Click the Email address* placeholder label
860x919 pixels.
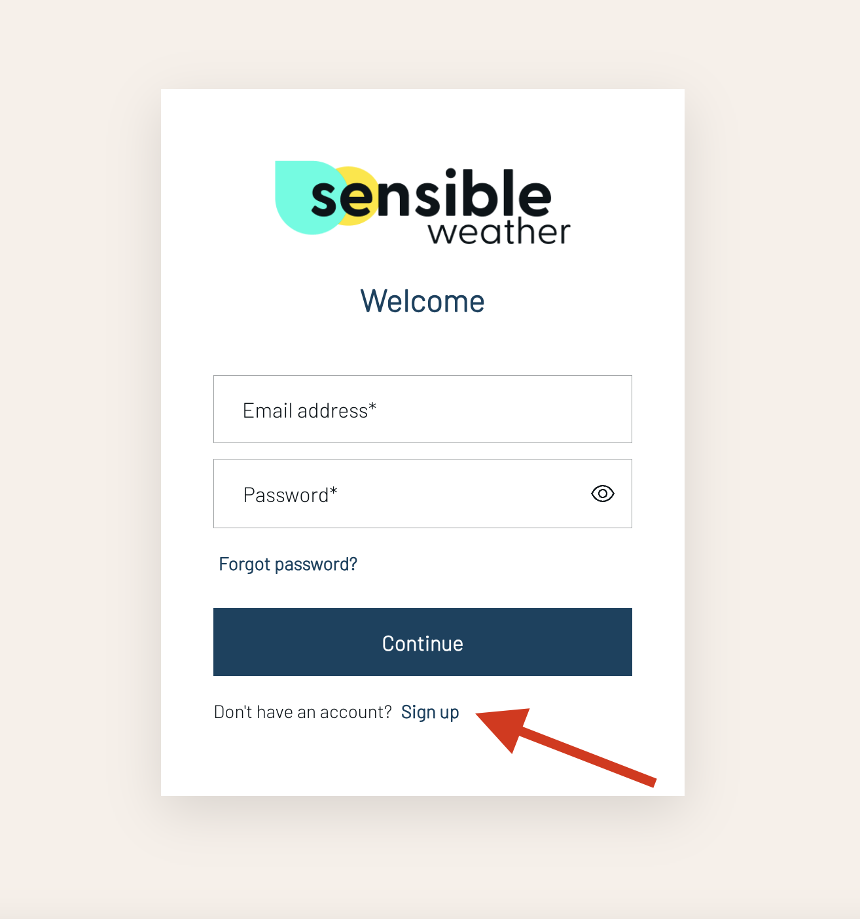click(310, 410)
